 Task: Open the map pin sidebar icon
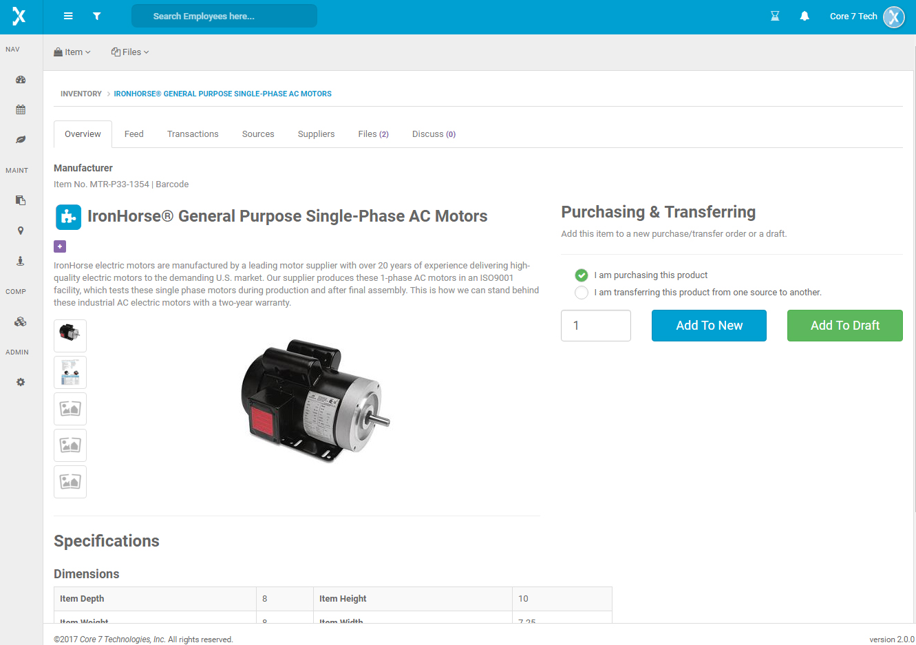(21, 231)
